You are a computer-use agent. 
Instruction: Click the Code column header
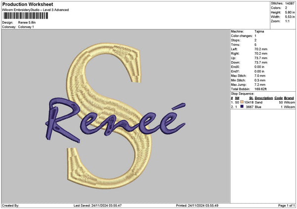click(278, 98)
